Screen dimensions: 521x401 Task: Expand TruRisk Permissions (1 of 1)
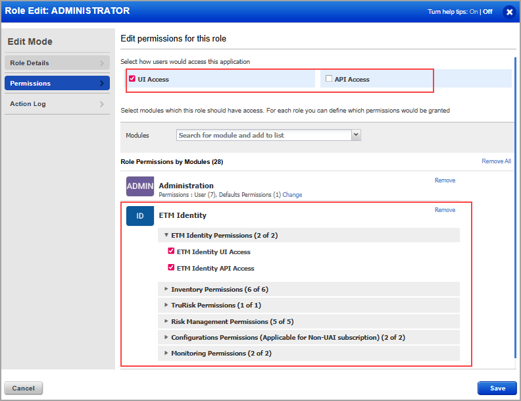pyautogui.click(x=309, y=306)
